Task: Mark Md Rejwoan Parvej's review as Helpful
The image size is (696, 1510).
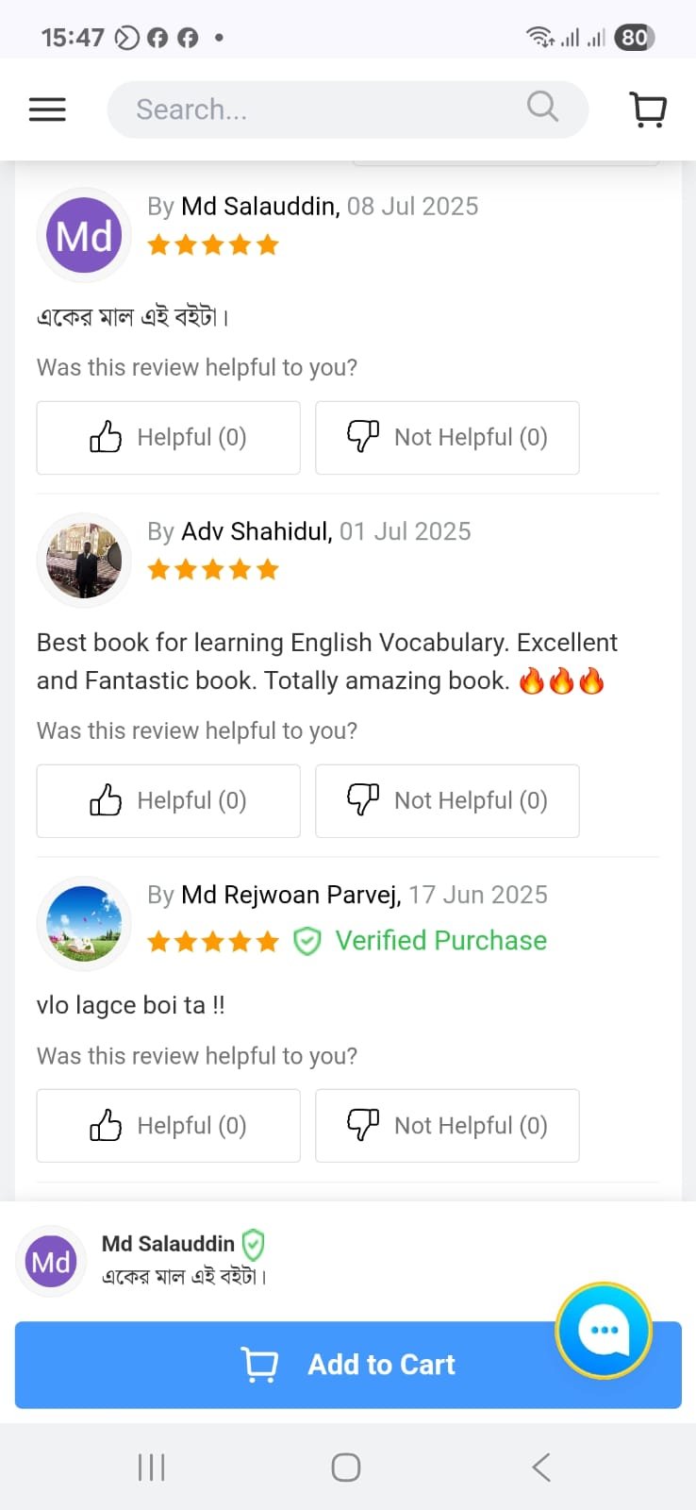Action: [x=168, y=1126]
